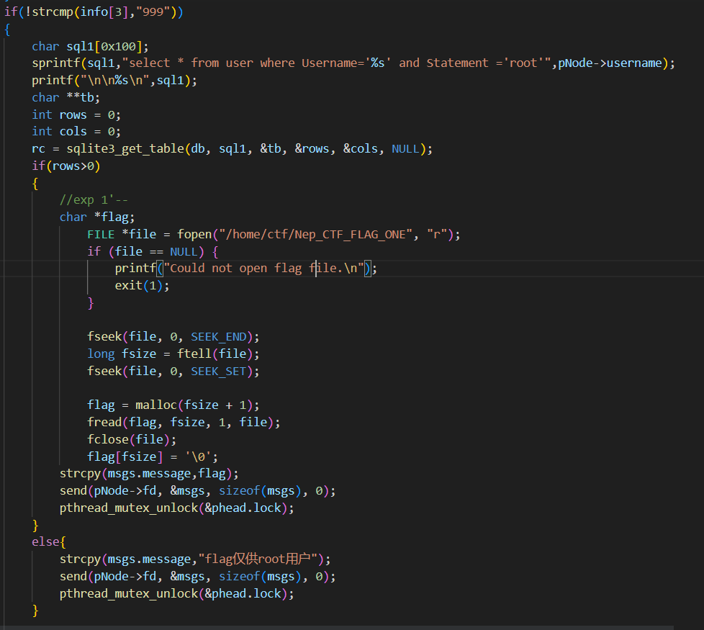Click the sprintf SQL select statement line
This screenshot has height=630, width=704.
(x=353, y=63)
